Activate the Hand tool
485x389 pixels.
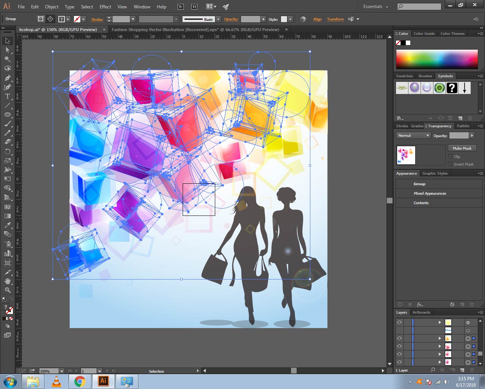pos(7,281)
